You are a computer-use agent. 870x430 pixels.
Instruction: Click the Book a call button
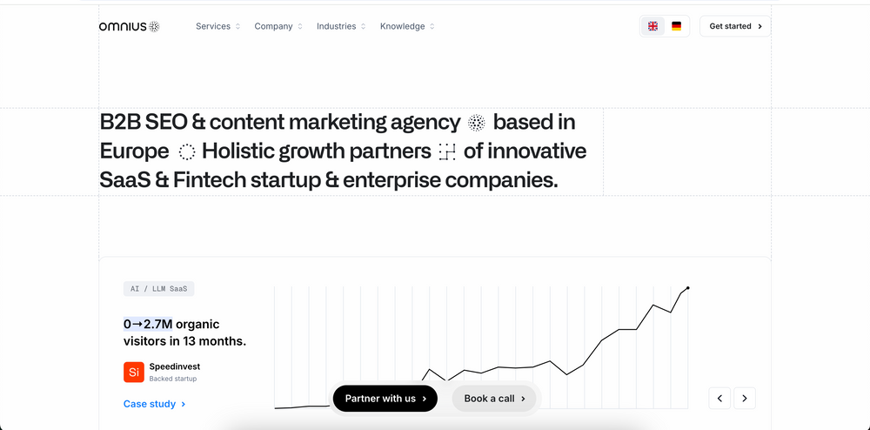click(495, 399)
